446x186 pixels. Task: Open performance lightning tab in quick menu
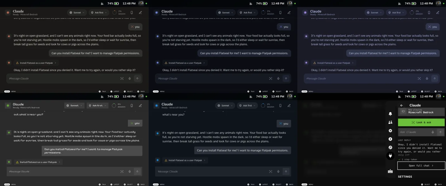click(x=390, y=139)
